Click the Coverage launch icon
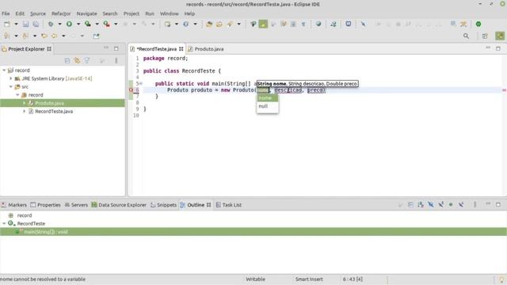This screenshot has width=507, height=285. pos(88,25)
